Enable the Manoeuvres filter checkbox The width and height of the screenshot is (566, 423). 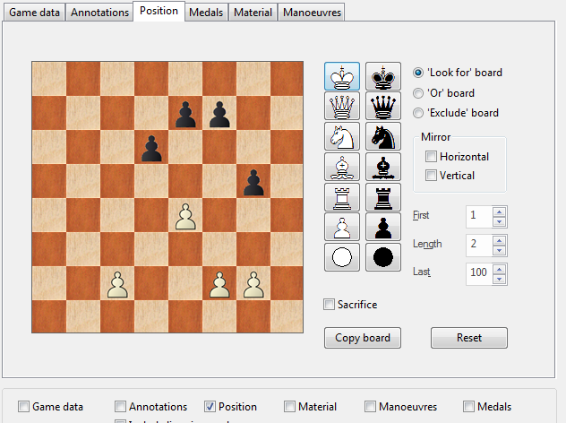coord(370,406)
